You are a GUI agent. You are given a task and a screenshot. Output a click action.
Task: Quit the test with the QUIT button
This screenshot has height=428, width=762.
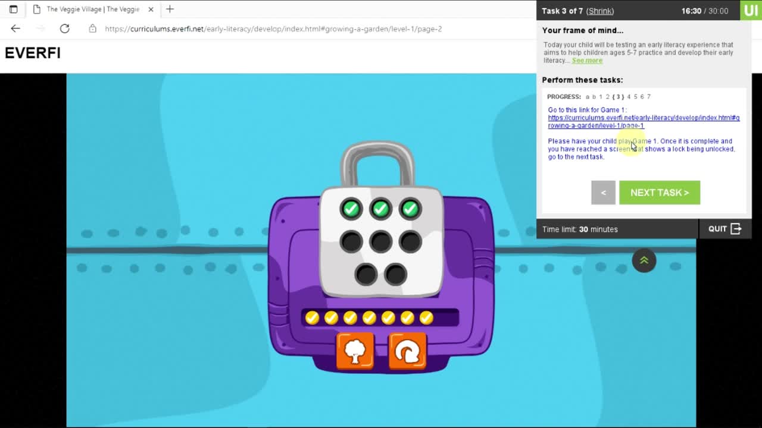point(724,229)
